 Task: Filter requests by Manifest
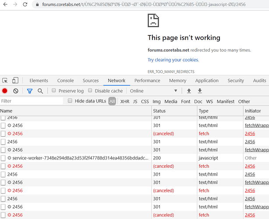point(226,102)
